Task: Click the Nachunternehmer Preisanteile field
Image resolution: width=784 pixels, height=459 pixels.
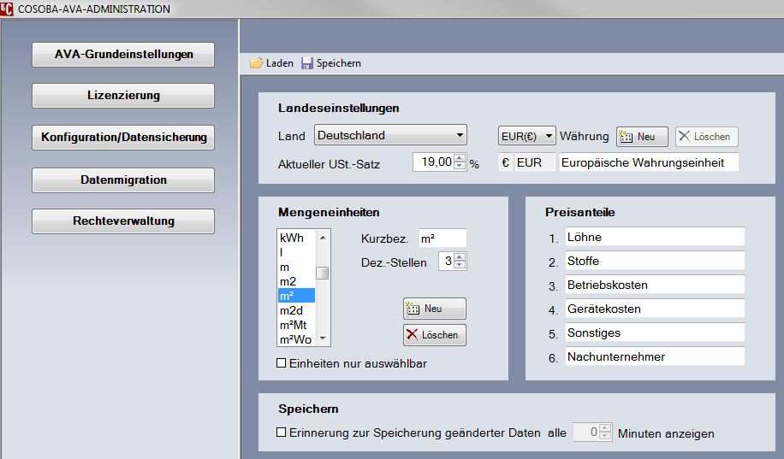Action: tap(655, 356)
